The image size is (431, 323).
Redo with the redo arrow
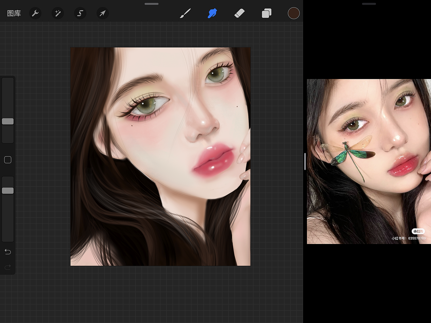click(8, 267)
